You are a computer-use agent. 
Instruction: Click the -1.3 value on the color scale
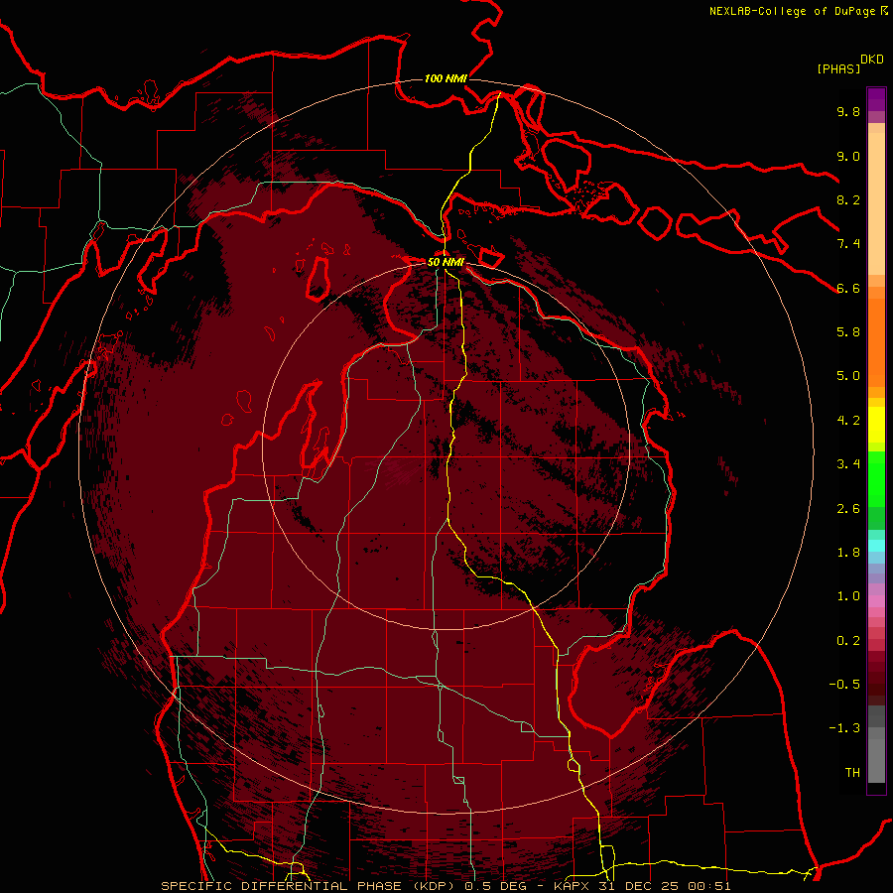844,728
